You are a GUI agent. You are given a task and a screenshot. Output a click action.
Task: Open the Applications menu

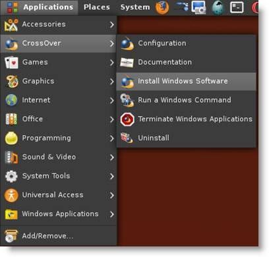pyautogui.click(x=48, y=7)
